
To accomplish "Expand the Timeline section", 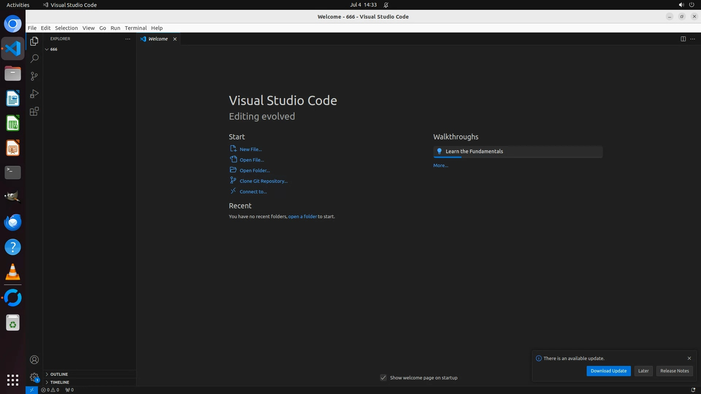I will pyautogui.click(x=60, y=382).
